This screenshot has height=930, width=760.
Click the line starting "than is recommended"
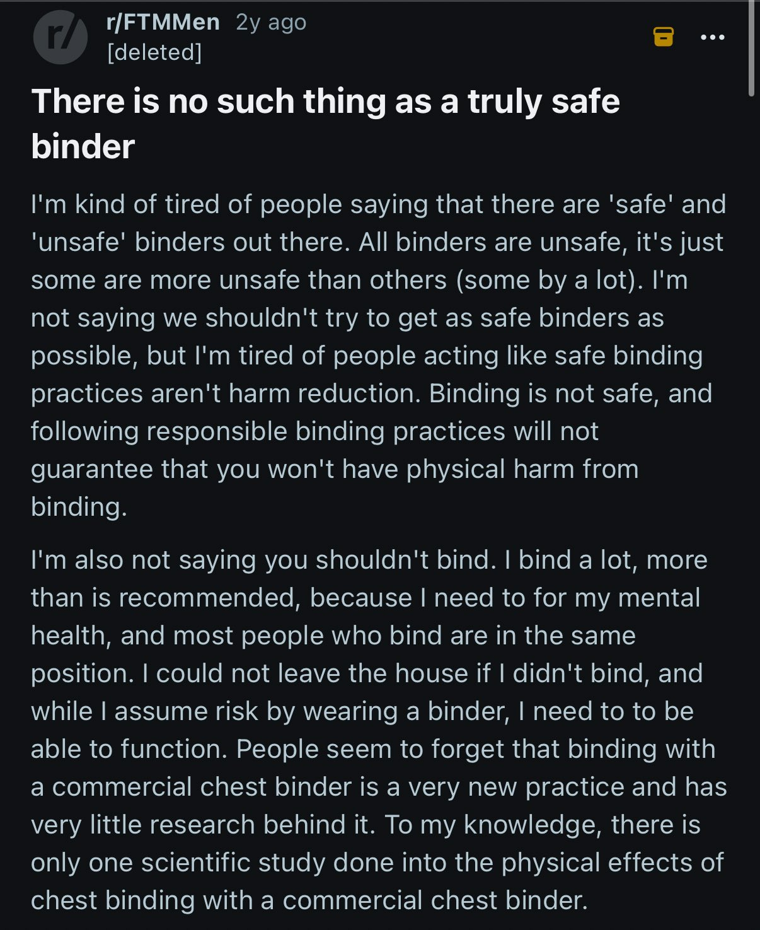(x=365, y=598)
